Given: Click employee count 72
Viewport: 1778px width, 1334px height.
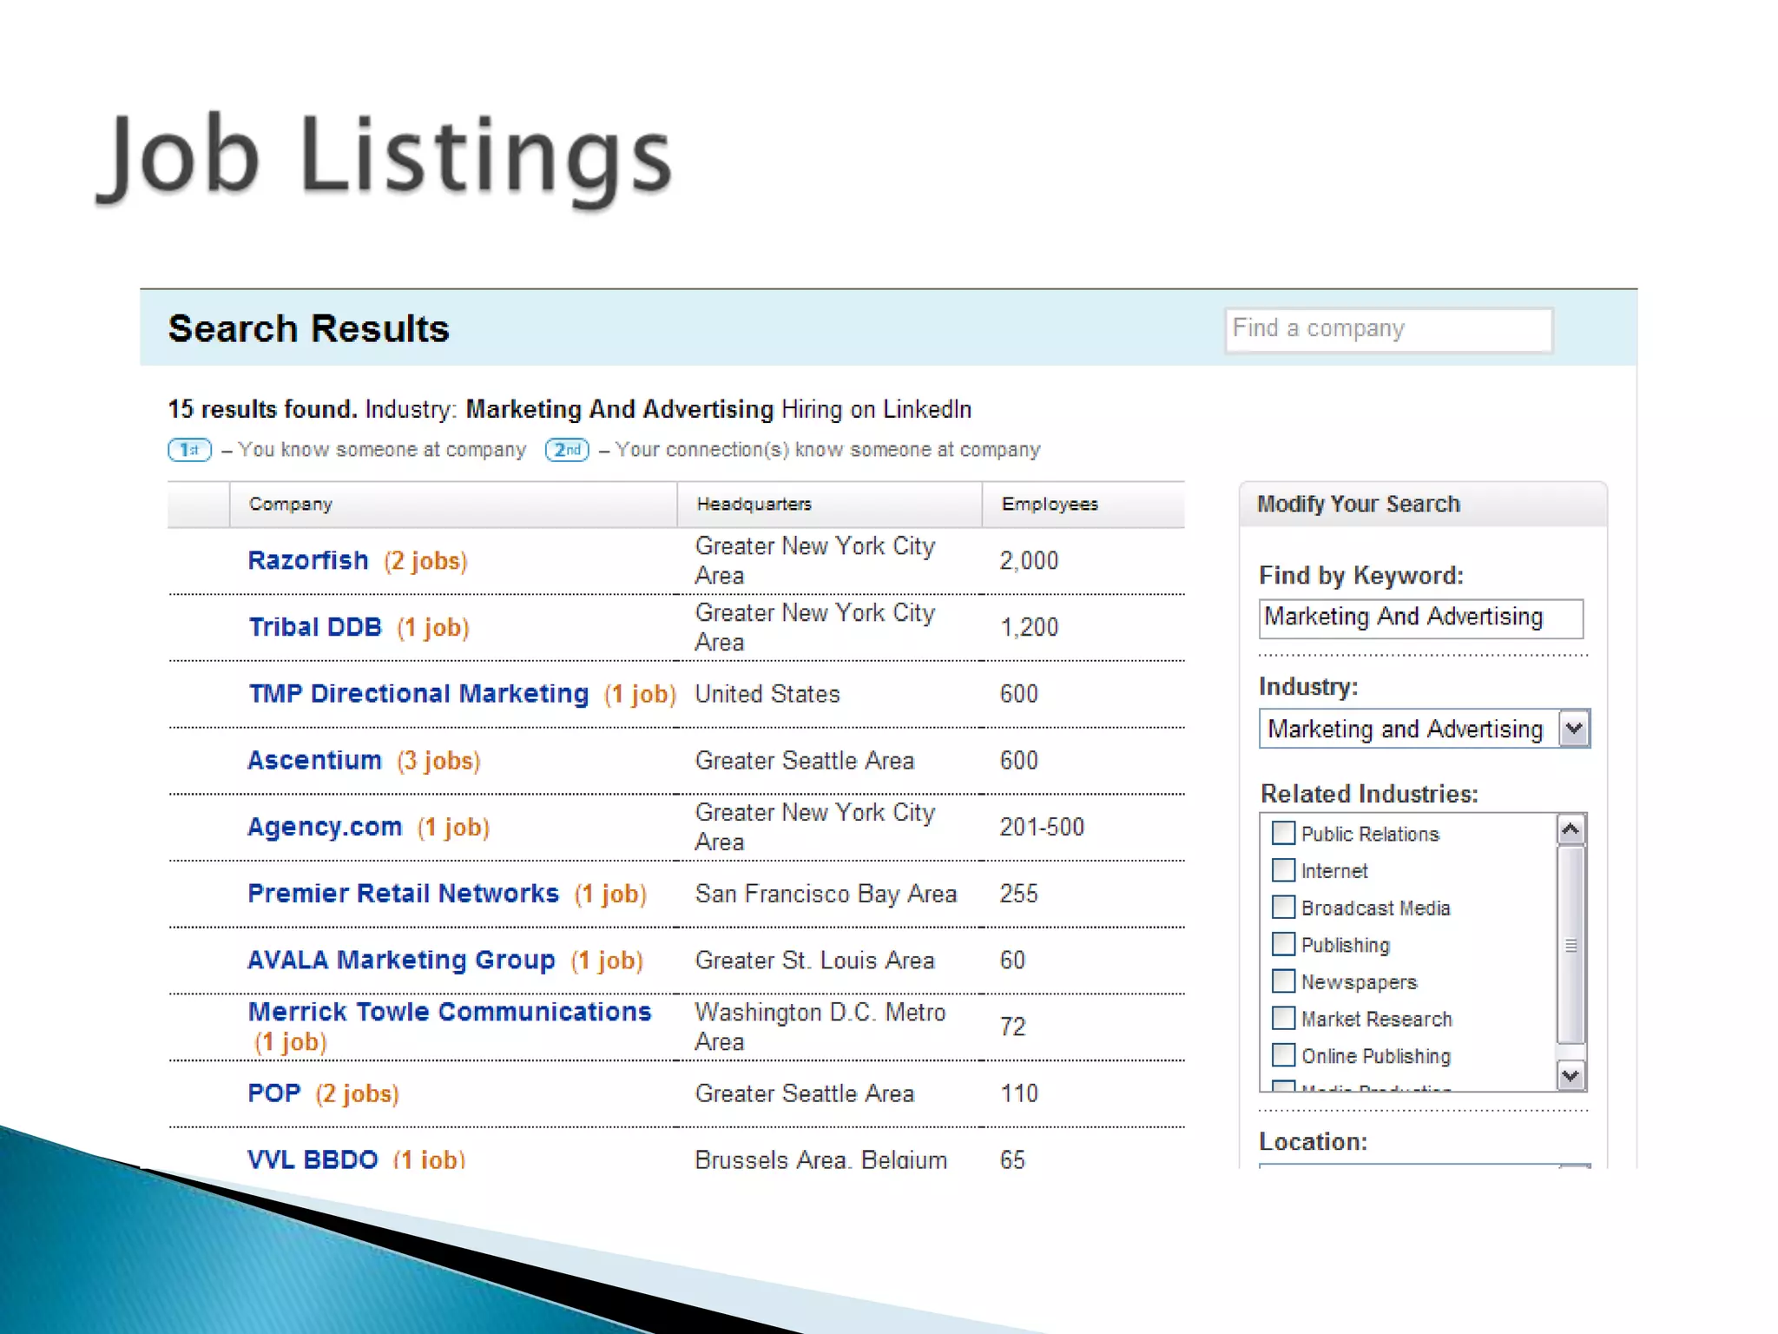Looking at the screenshot, I should 1012,1027.
